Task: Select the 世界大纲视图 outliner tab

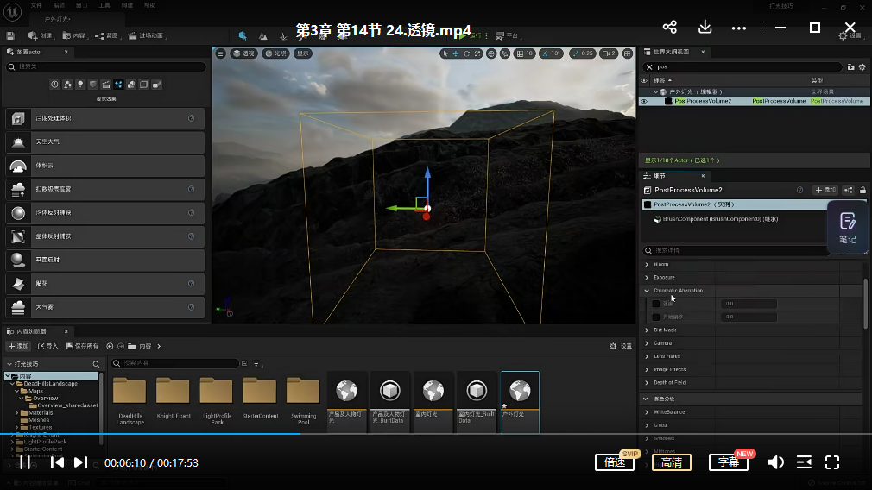Action: (671, 52)
